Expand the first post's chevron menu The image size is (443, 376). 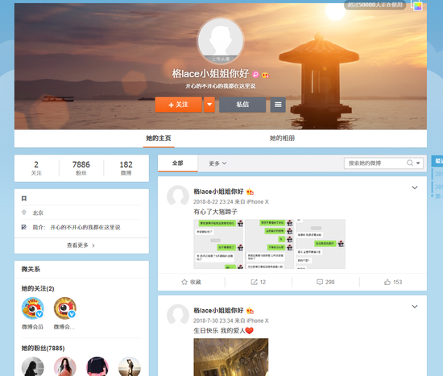415,188
